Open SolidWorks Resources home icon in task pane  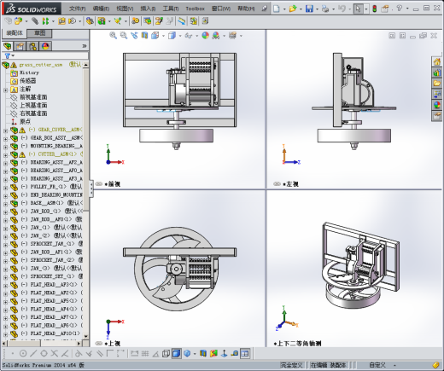click(x=437, y=61)
